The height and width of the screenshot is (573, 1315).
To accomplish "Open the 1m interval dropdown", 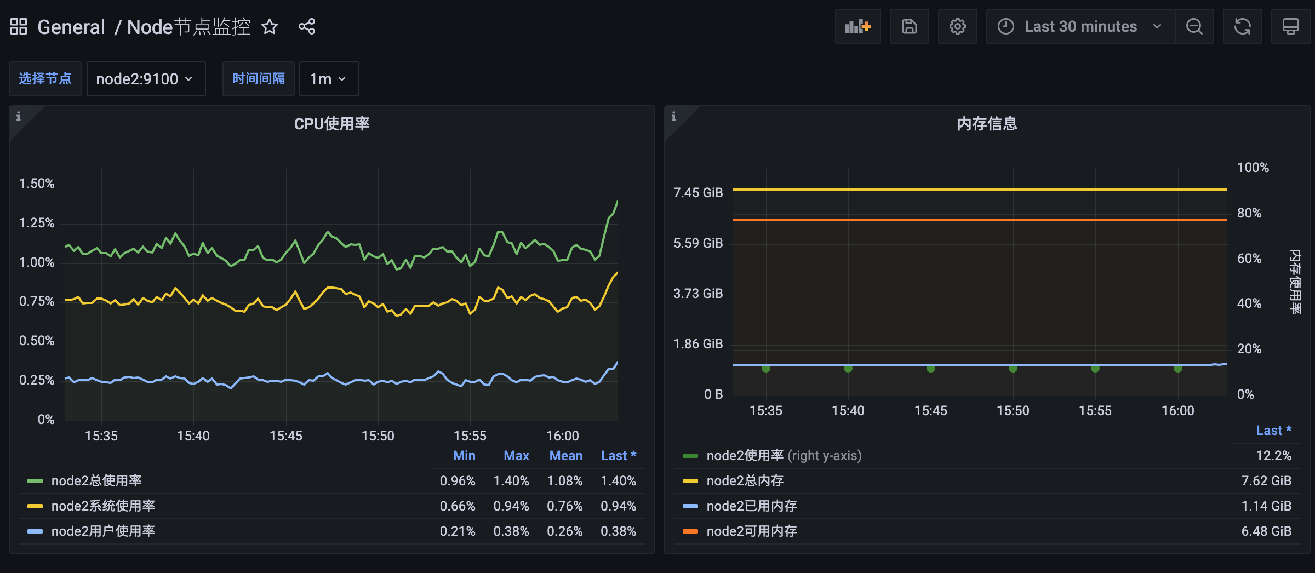I will (x=328, y=78).
